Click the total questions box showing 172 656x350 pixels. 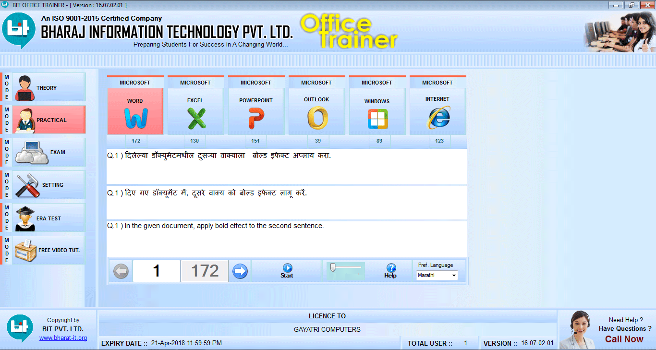coord(205,271)
